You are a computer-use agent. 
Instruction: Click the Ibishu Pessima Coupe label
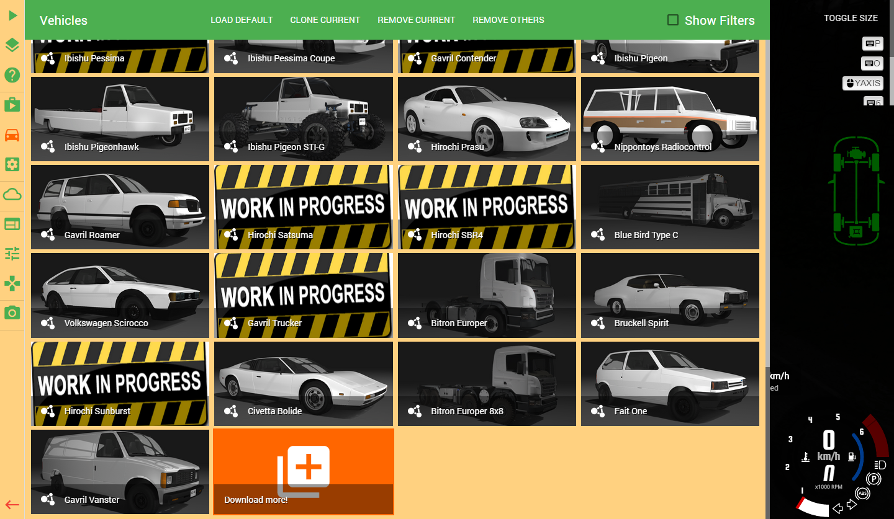point(291,58)
